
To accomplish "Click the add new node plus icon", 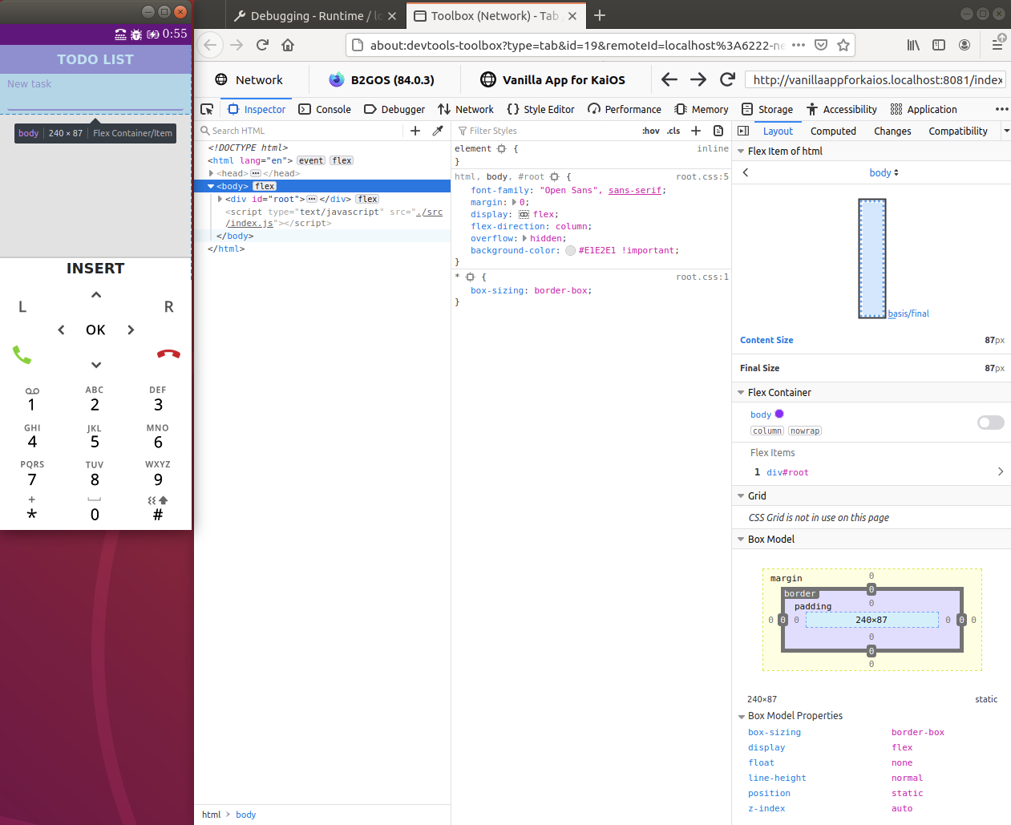I will tap(415, 131).
